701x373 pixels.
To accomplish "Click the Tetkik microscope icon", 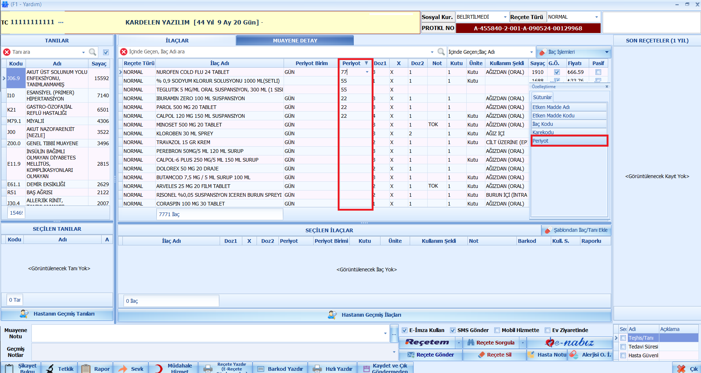I will tap(50, 369).
